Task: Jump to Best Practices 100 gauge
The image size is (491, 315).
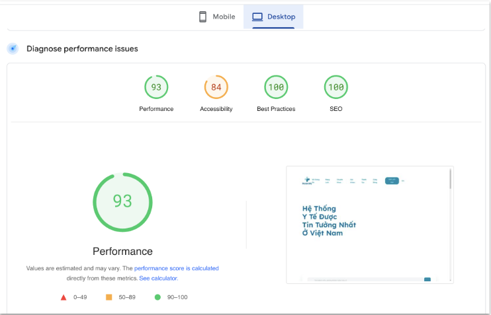Action: [276, 87]
